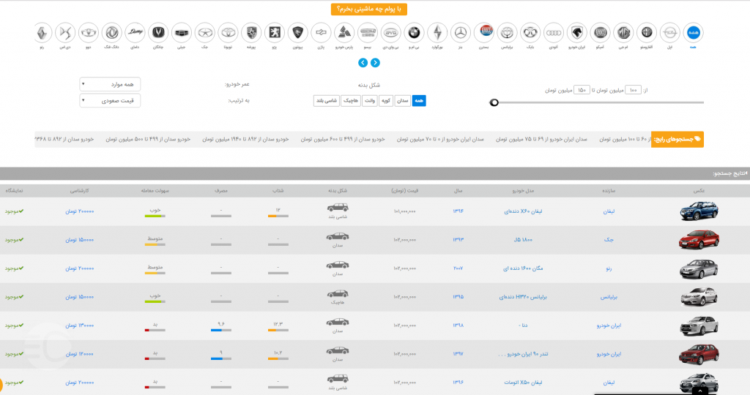Toggle the هاچبک body type filter
Image resolution: width=750 pixels, height=395 pixels.
pos(350,101)
